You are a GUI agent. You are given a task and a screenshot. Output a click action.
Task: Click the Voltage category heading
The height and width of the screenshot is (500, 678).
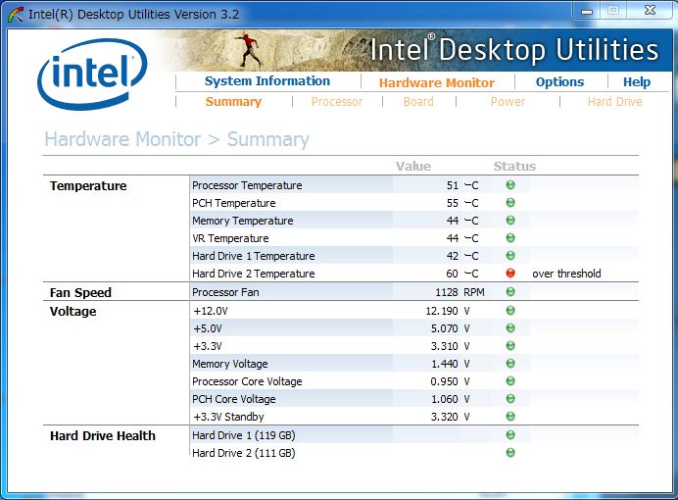click(73, 312)
